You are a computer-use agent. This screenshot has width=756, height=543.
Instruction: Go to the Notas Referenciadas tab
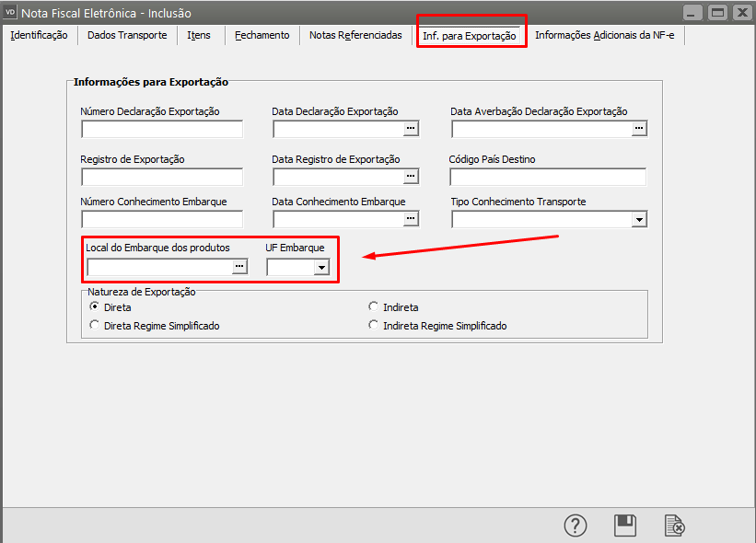coord(355,35)
